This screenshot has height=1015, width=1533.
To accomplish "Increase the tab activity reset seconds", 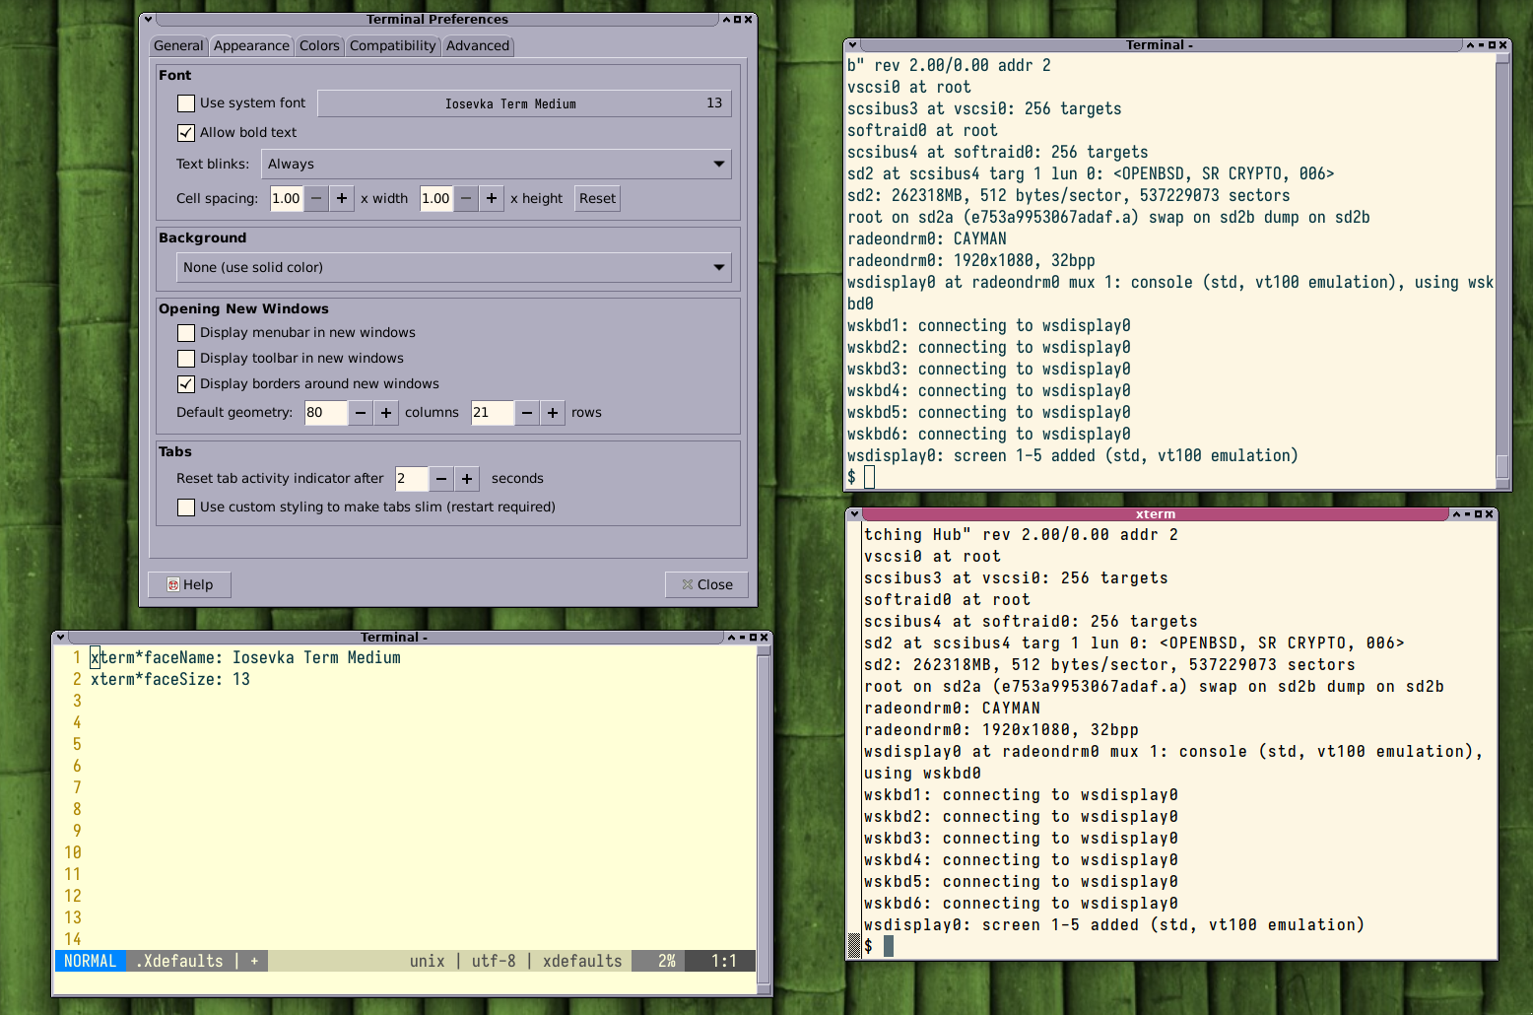I will point(466,479).
